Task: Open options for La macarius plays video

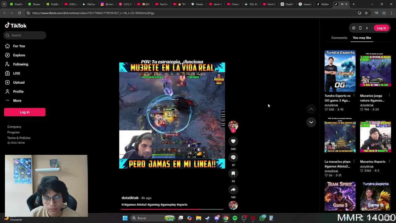Action: point(354,162)
